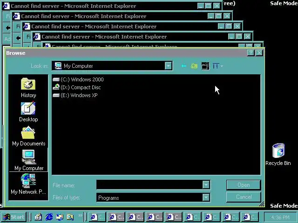Open History in the places bar

pyautogui.click(x=28, y=88)
